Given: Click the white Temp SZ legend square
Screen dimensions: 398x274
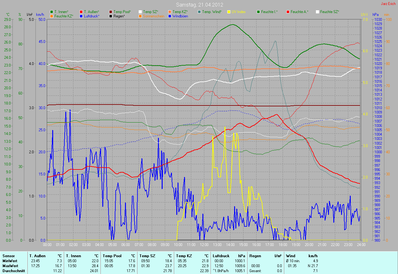Looking at the screenshot, I should pyautogui.click(x=140, y=12).
